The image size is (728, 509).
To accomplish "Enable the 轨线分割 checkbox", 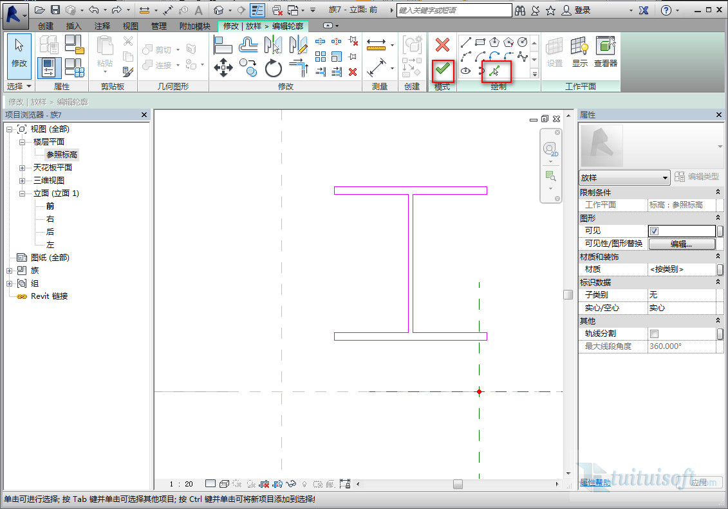I will point(654,334).
